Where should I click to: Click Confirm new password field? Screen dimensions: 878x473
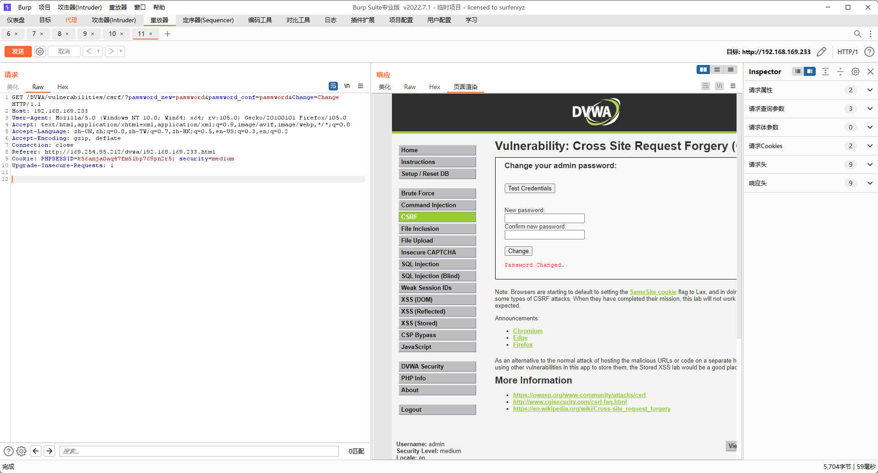tap(544, 234)
